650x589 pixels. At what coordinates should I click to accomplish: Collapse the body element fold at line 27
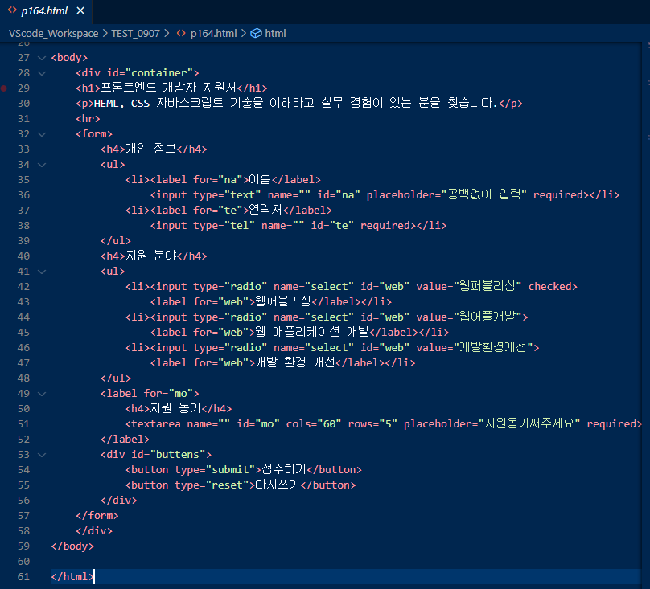(42, 57)
